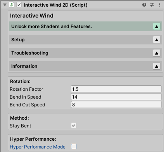164x152 pixels.
Task: Open the three-dot component context menu
Action: pos(160,5)
